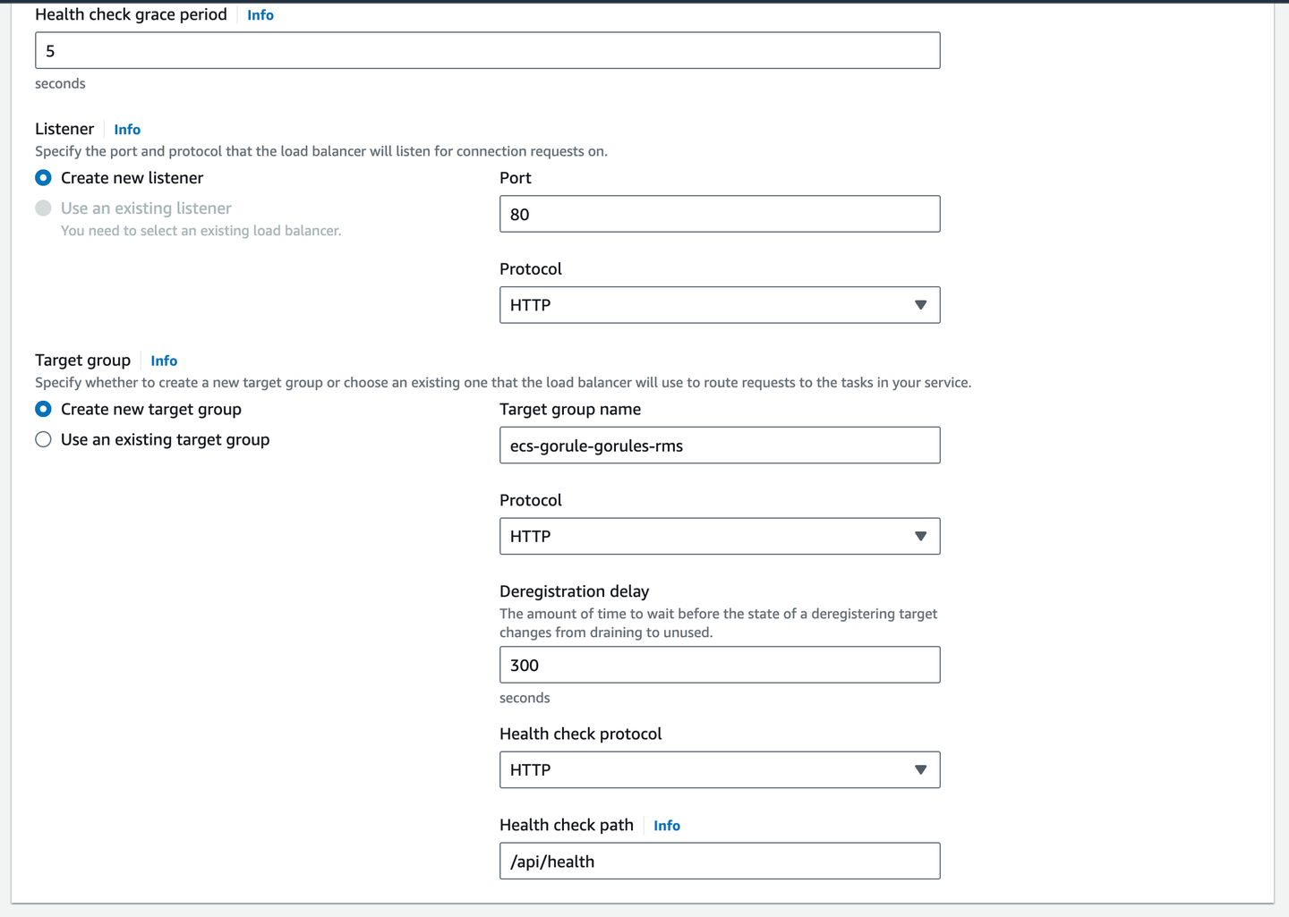Select Use an existing target group option
The image size is (1289, 917).
click(x=43, y=439)
